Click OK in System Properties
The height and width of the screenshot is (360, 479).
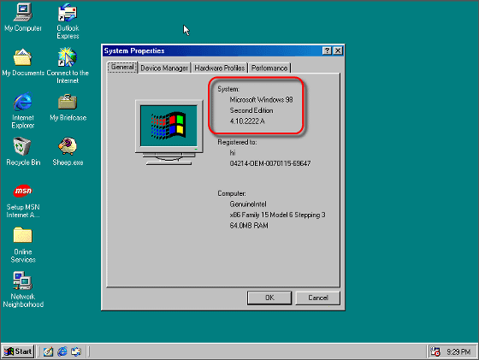tap(269, 298)
